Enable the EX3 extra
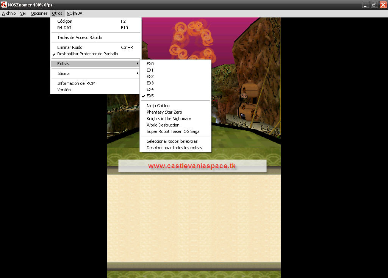The height and width of the screenshot is (278, 388). [x=175, y=83]
